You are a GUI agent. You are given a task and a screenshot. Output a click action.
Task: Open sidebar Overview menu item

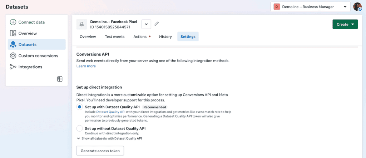tap(37, 33)
